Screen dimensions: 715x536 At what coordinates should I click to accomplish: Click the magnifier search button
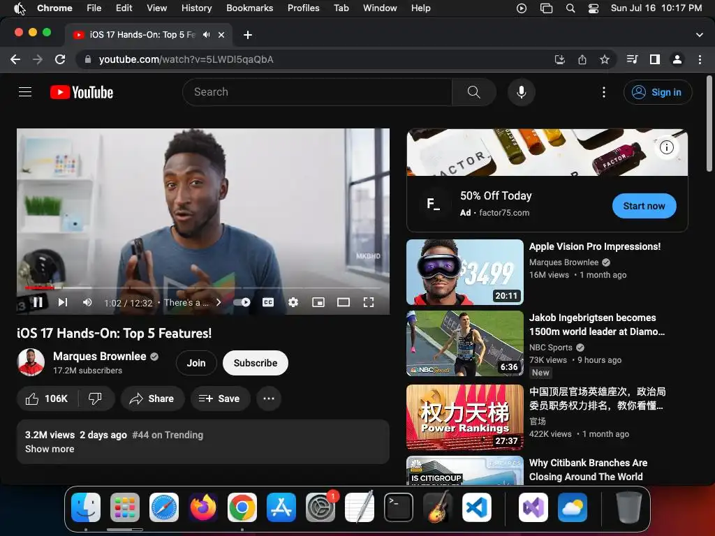pyautogui.click(x=474, y=92)
